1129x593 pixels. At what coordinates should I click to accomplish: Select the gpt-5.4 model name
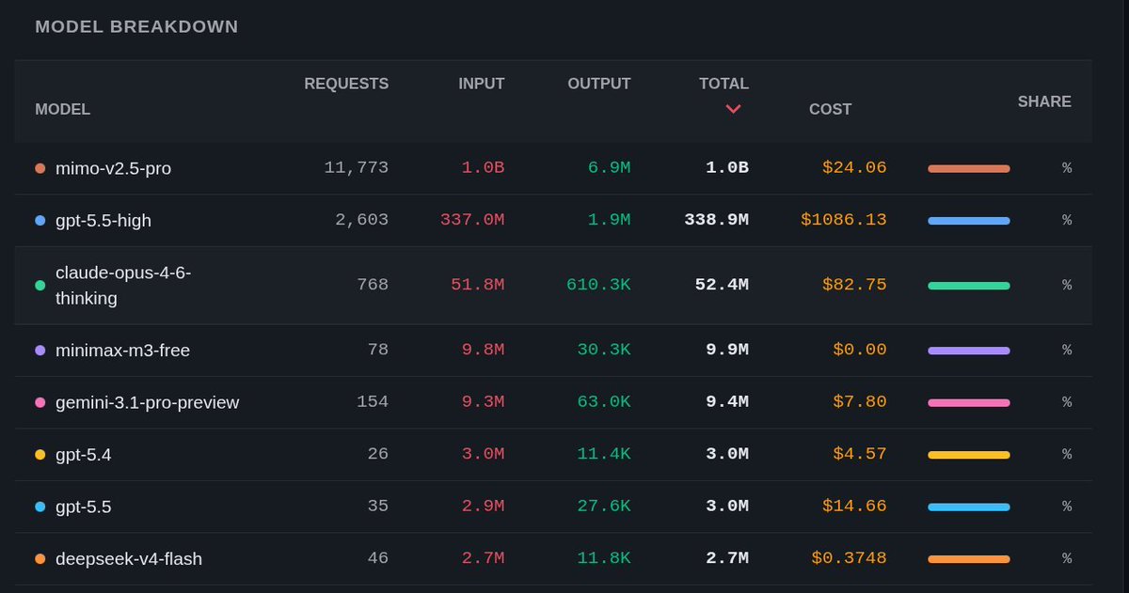click(x=84, y=455)
